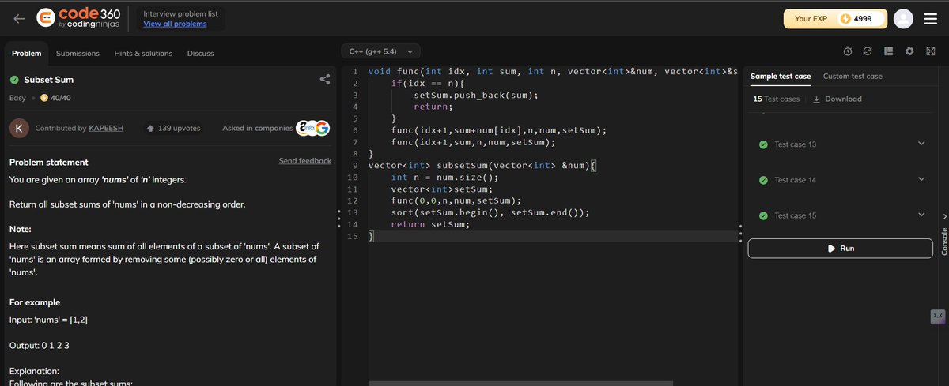Download the test cases

pos(837,99)
